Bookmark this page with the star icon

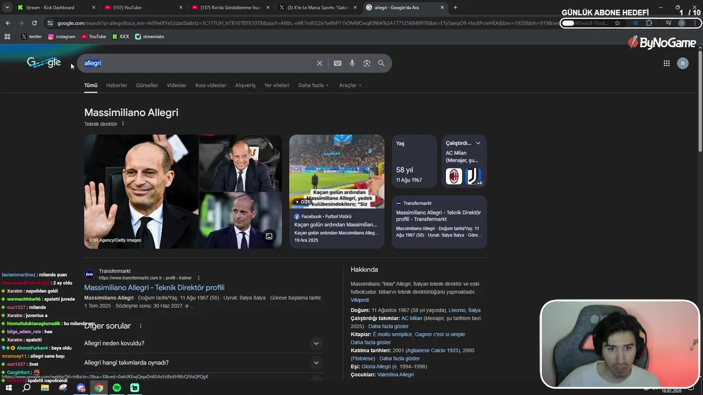(x=617, y=23)
